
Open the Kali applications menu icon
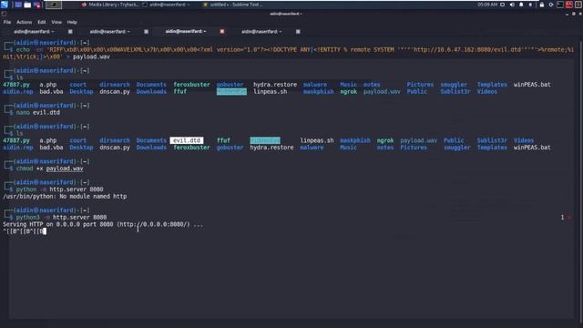4,5
